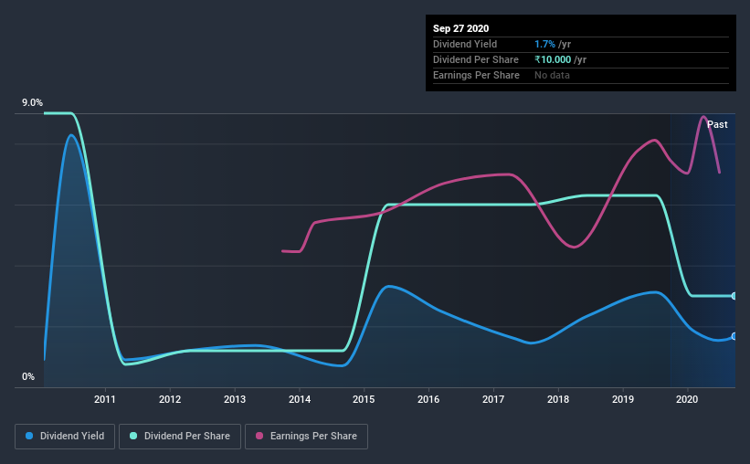Click the blue Dividend Yield legend dot

[29, 436]
